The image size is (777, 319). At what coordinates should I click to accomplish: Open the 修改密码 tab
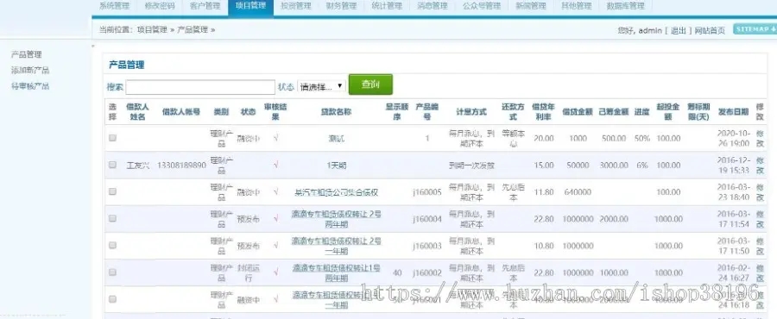click(x=160, y=6)
